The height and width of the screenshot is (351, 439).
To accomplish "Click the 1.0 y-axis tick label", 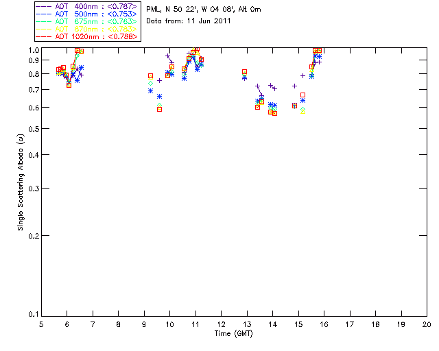I will coord(33,51).
